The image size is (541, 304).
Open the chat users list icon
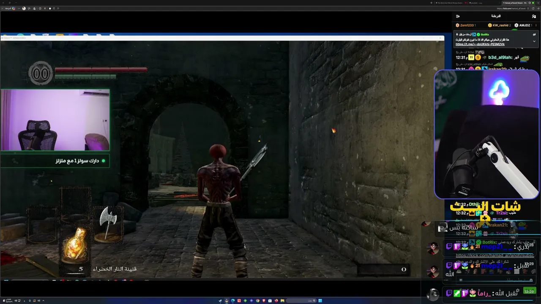[x=534, y=16]
